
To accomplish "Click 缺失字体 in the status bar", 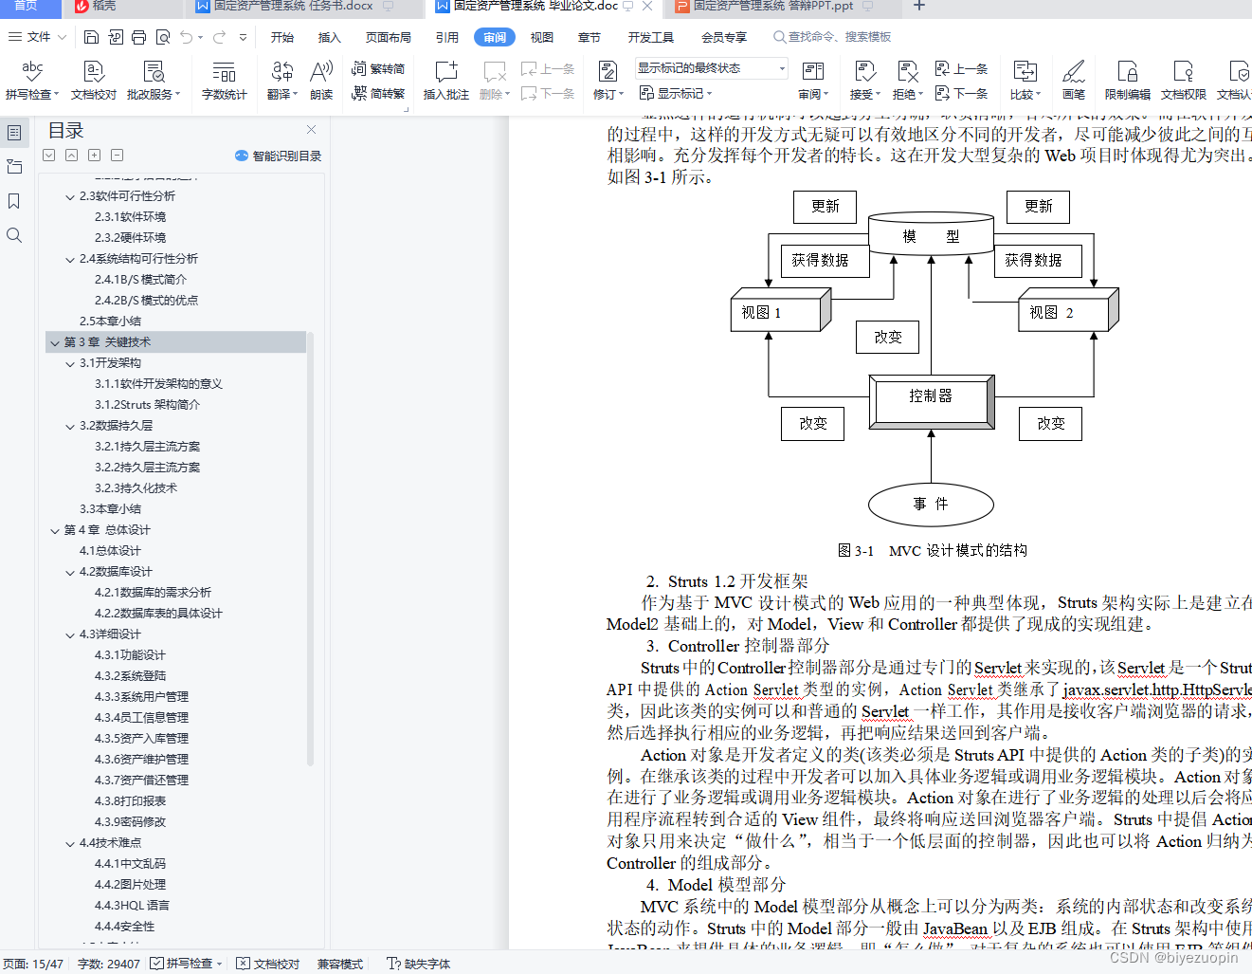I will [419, 964].
